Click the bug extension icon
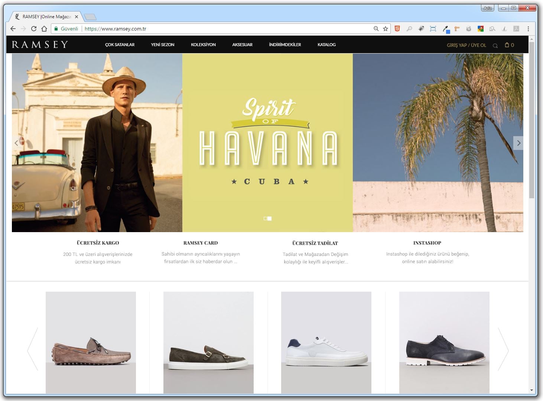The height and width of the screenshot is (401, 543). 421,29
